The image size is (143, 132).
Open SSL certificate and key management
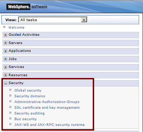pos(47,108)
